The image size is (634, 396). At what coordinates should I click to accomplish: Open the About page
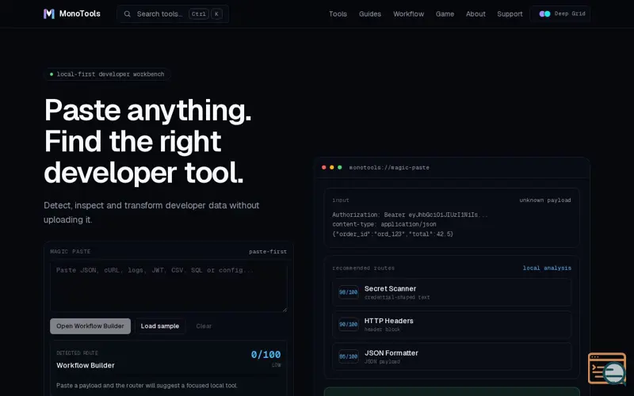(475, 13)
